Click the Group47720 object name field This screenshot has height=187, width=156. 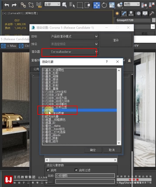(x=133, y=20)
